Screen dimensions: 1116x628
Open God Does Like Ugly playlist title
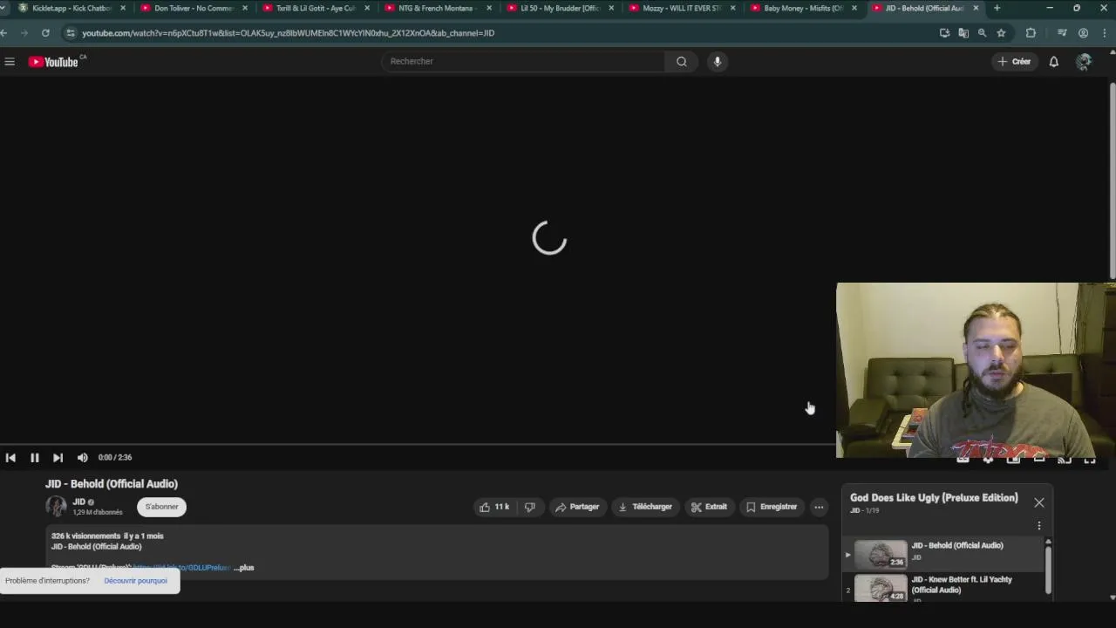pyautogui.click(x=934, y=498)
